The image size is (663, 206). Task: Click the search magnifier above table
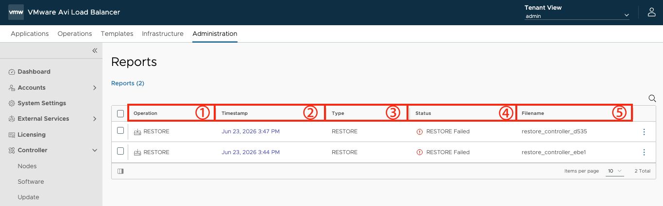tap(652, 98)
